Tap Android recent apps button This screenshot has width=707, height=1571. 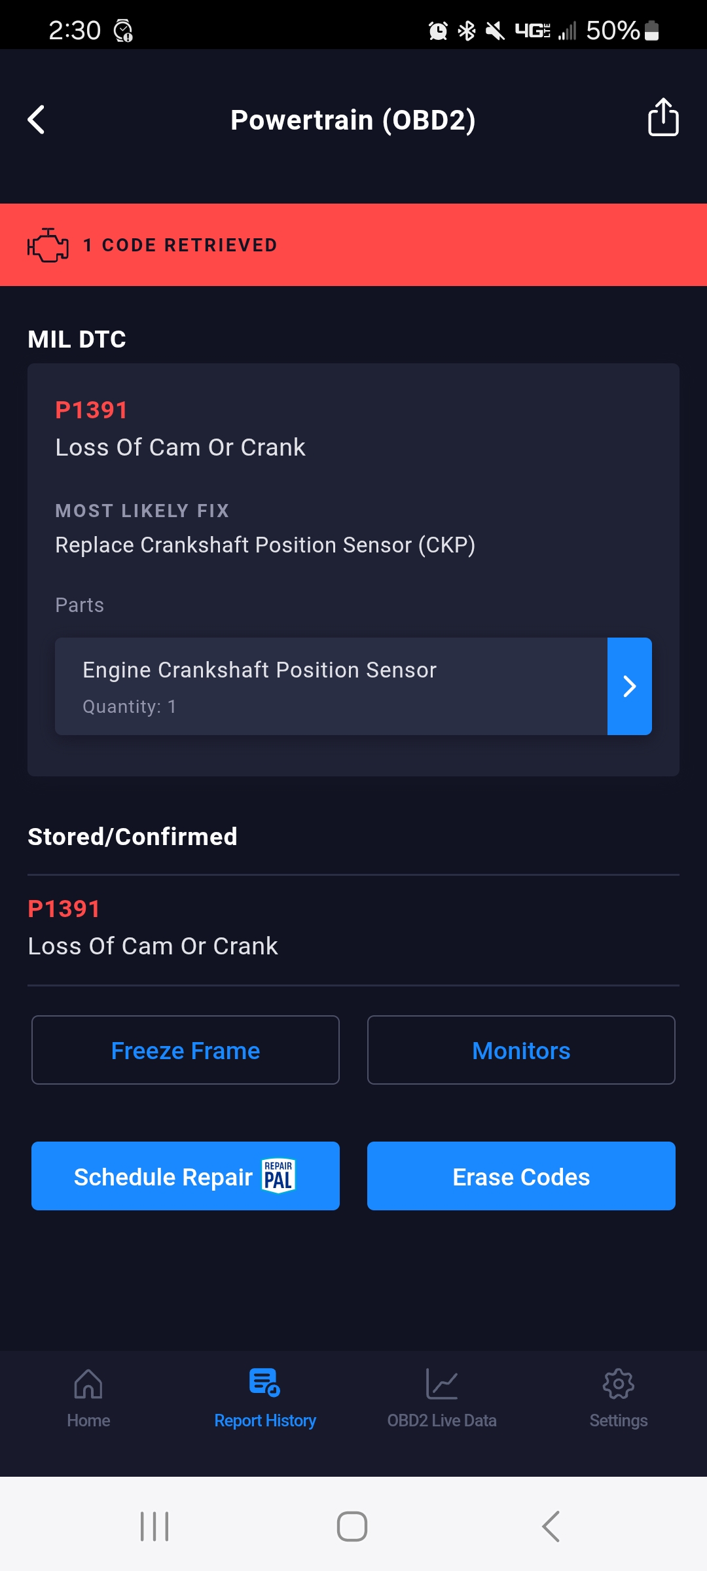click(154, 1526)
